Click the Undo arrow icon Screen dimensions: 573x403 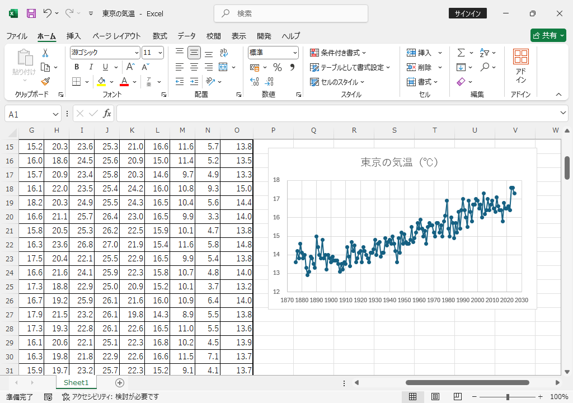[x=47, y=13]
